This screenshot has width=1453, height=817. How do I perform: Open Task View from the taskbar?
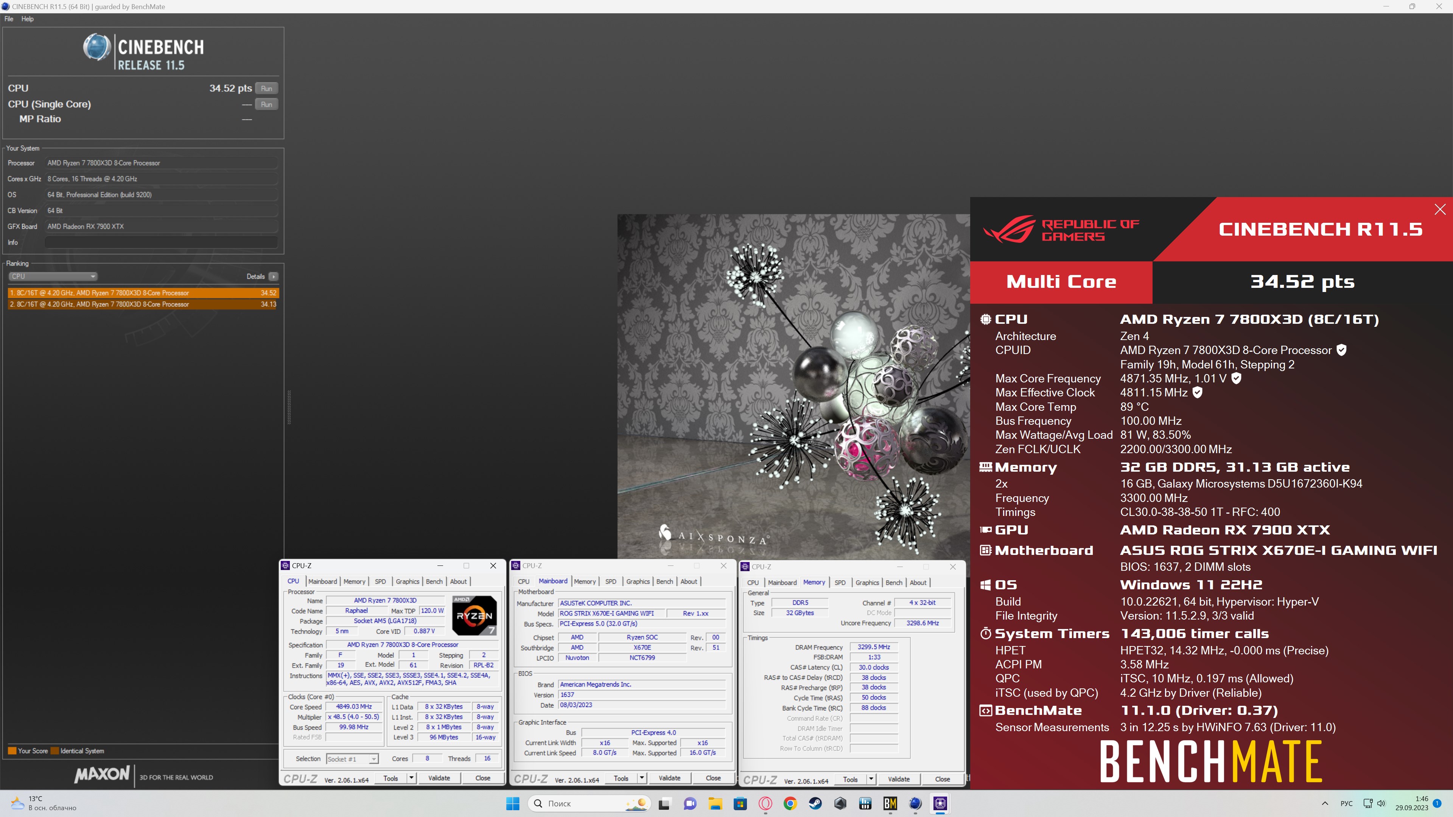tap(664, 803)
